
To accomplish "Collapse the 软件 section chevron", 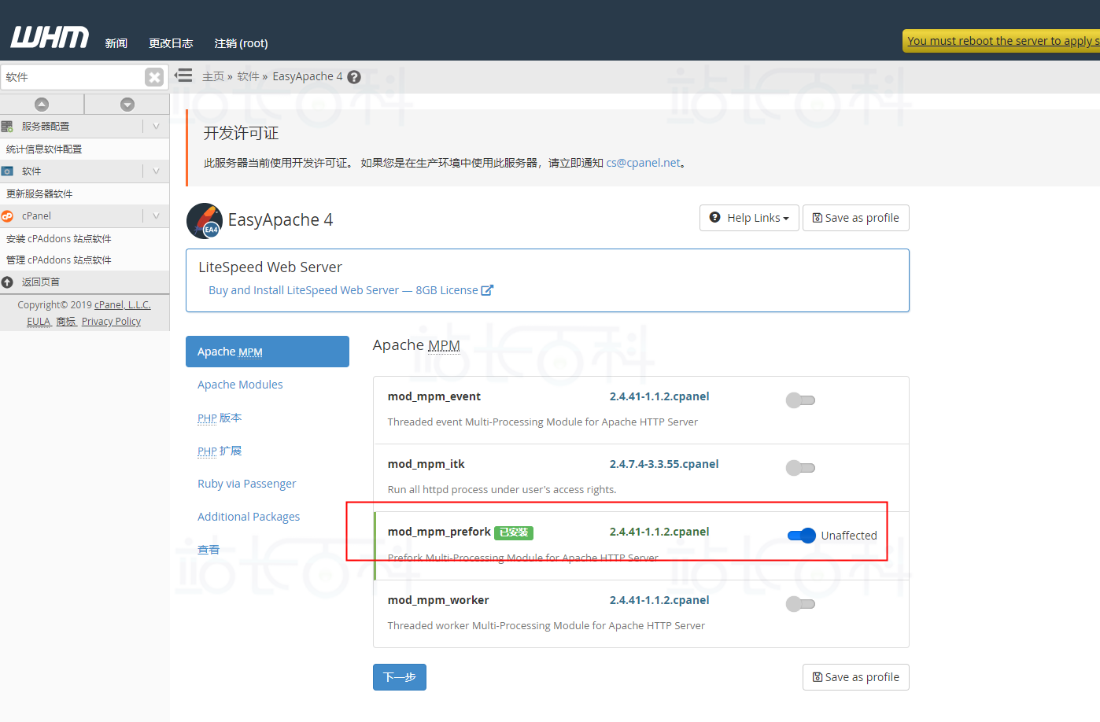I will click(156, 171).
